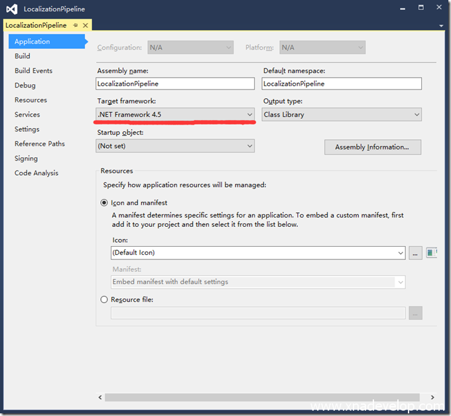Open the Target framework dropdown

[250, 115]
